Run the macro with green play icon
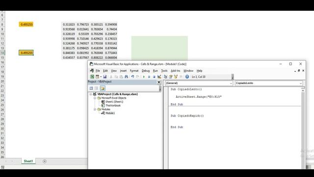The width and height of the screenshot is (314, 177). pyautogui.click(x=144, y=77)
